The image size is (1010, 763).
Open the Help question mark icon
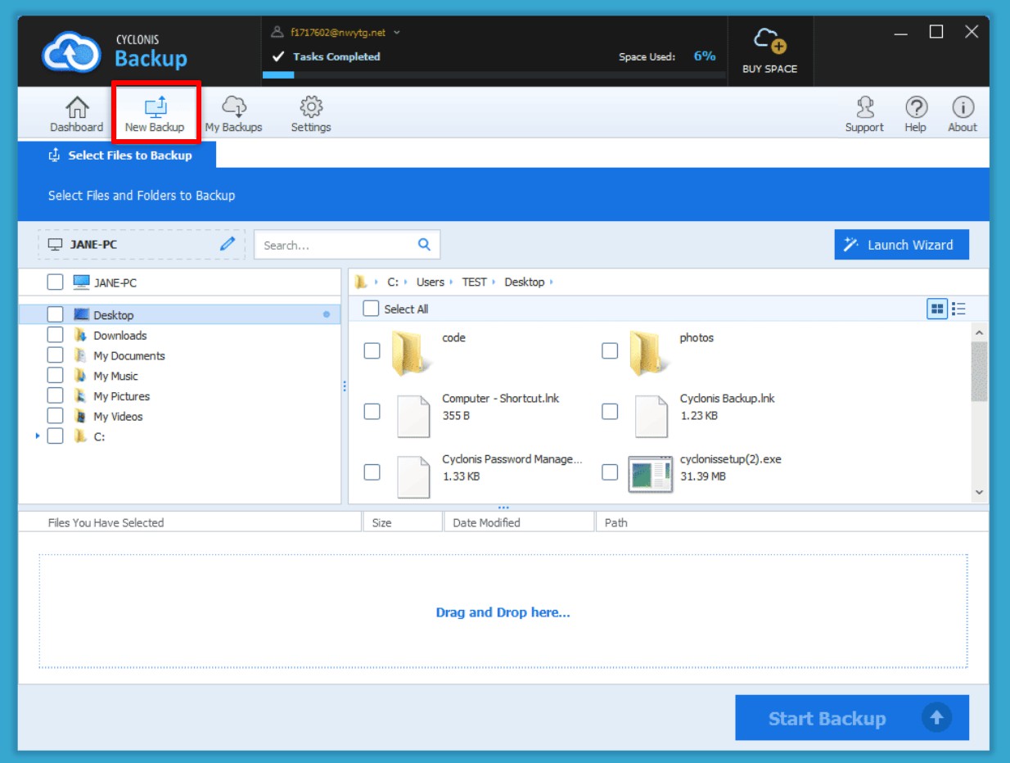pyautogui.click(x=915, y=108)
